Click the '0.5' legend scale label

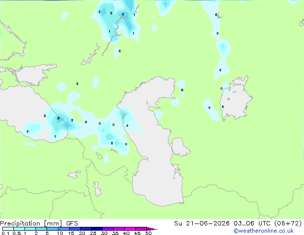(x=17, y=233)
